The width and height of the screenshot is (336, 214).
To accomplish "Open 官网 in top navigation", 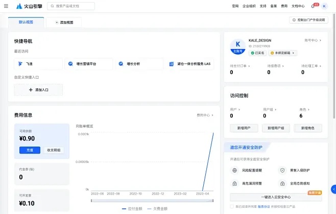I will pyautogui.click(x=235, y=6).
